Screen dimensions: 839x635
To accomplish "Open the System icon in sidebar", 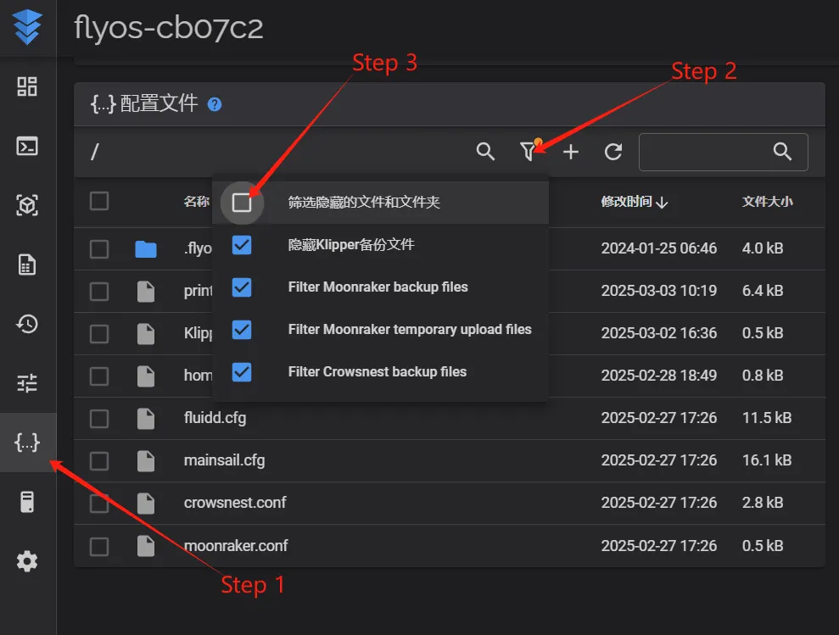I will [x=27, y=502].
